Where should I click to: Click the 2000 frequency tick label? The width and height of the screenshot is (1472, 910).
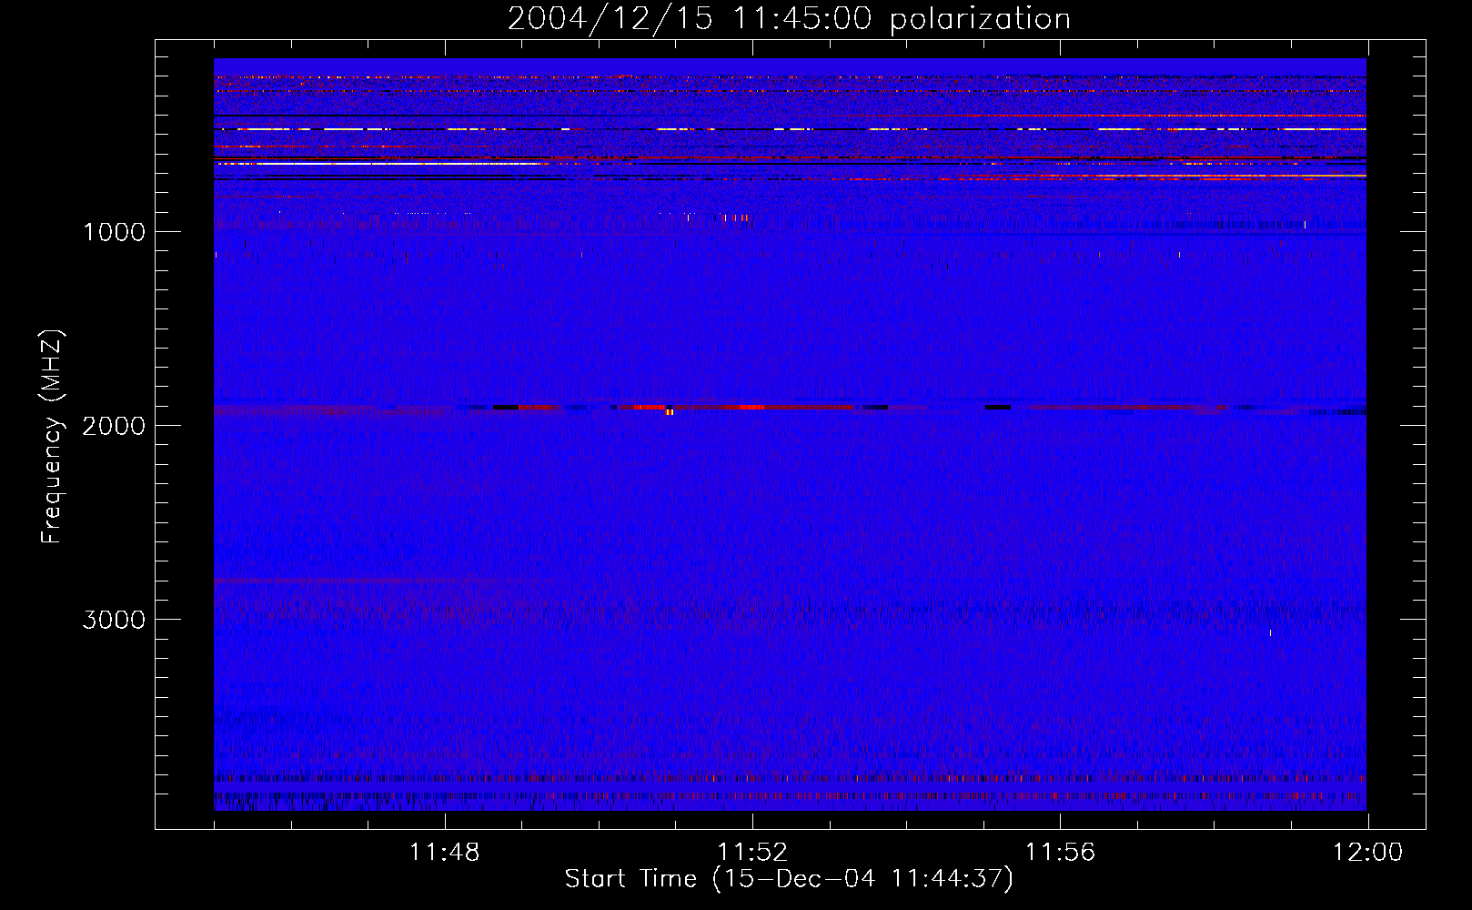114,426
